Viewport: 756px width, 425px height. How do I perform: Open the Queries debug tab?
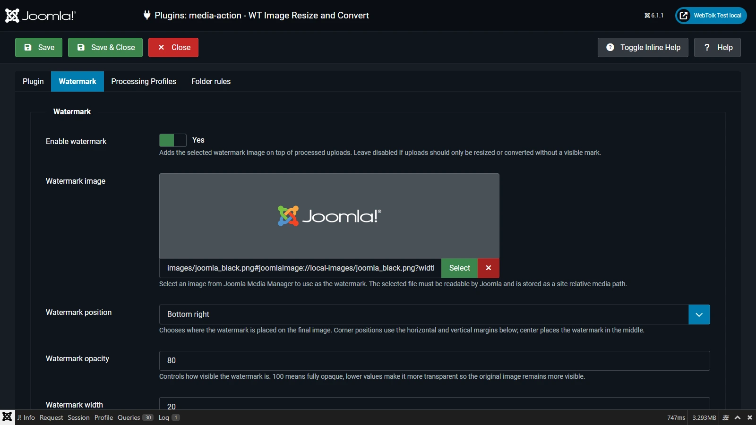(136, 417)
